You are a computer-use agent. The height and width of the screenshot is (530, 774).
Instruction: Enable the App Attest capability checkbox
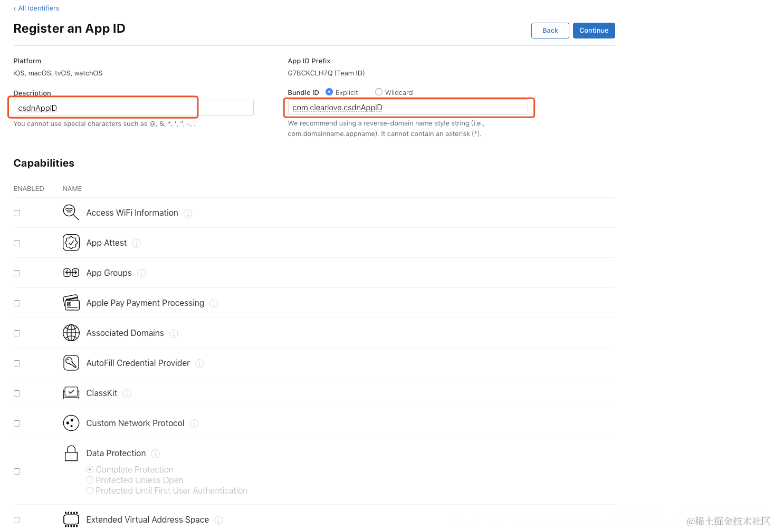17,243
